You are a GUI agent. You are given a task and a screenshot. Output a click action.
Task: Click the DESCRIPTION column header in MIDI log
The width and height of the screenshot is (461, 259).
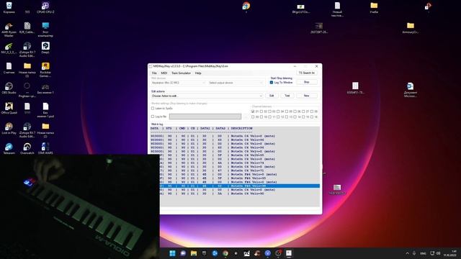[242, 128]
